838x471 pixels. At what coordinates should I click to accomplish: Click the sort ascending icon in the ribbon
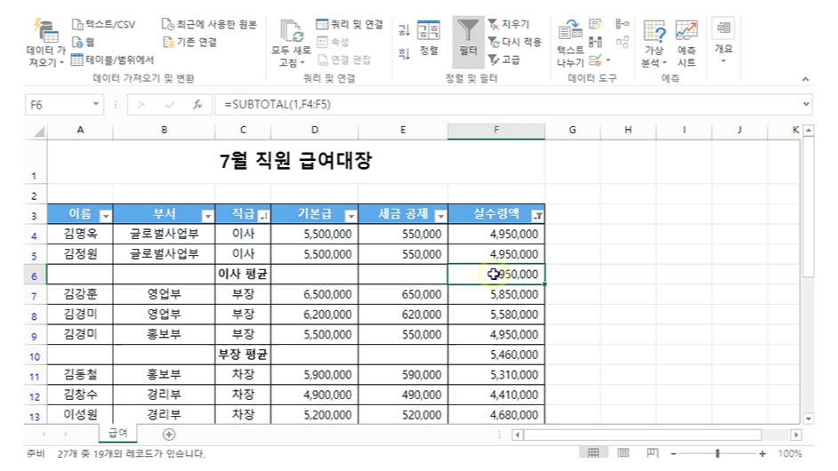pos(404,29)
